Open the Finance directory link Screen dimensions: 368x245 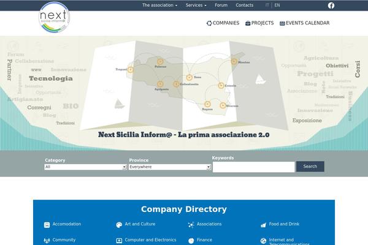pos(204,240)
